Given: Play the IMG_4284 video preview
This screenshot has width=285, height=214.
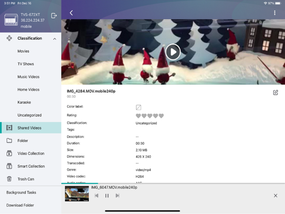Looking at the screenshot, I should pos(173,52).
